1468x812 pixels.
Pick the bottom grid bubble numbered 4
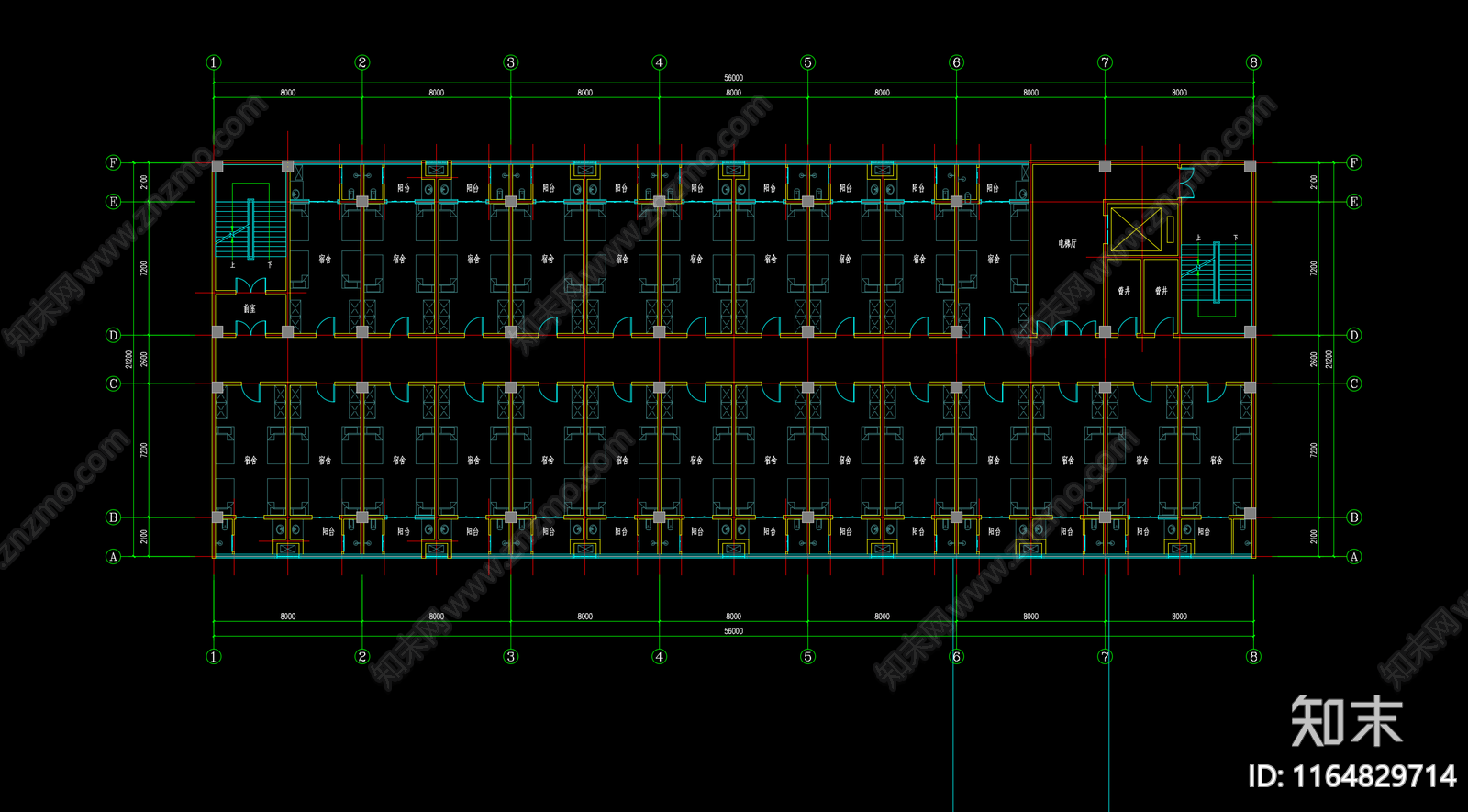point(660,656)
